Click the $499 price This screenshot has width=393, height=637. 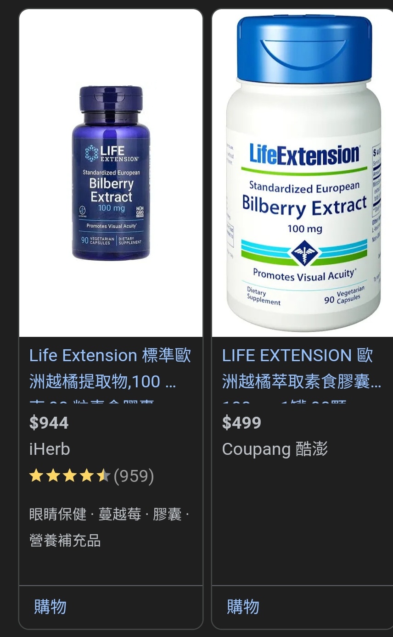(241, 423)
